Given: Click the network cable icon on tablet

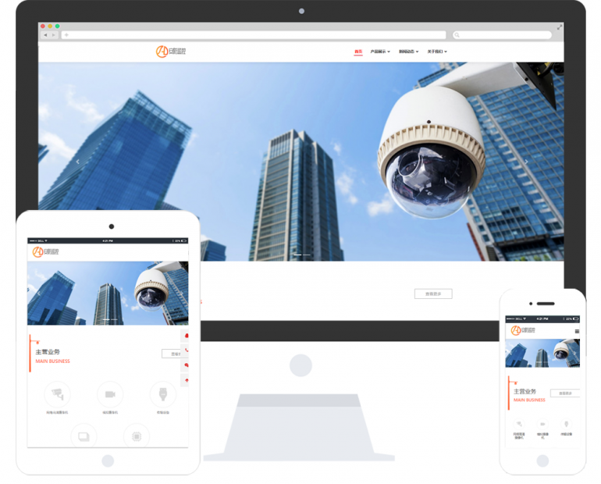Looking at the screenshot, I should 162,393.
